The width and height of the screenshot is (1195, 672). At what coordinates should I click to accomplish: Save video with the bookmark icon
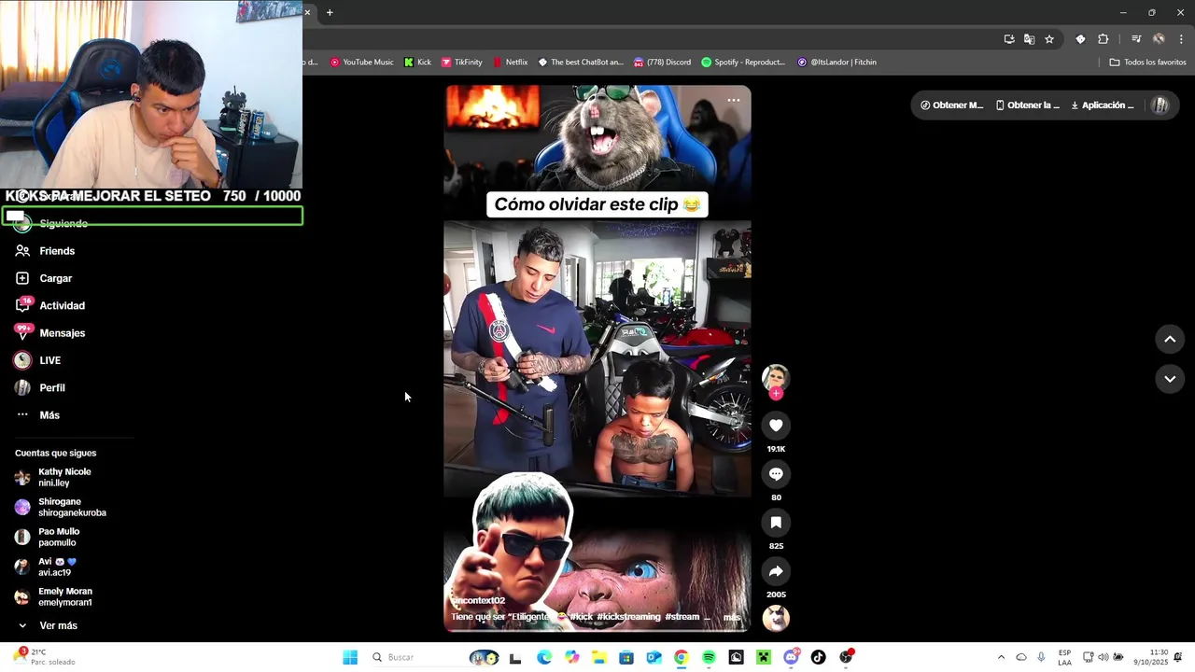click(x=776, y=523)
